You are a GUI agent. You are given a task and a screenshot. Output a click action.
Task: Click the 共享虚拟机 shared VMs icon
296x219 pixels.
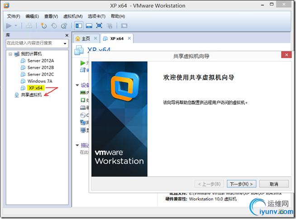tap(17, 95)
